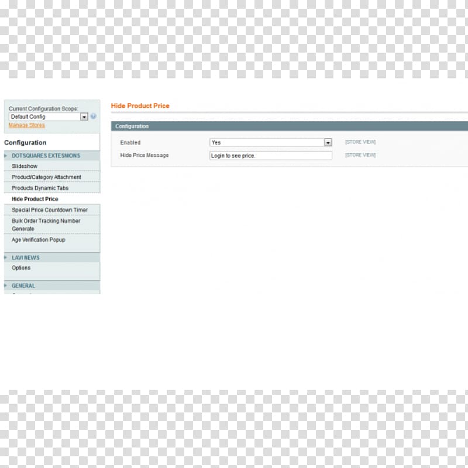Collapse the LAVI NEWS section
The image size is (468, 468).
click(52, 257)
